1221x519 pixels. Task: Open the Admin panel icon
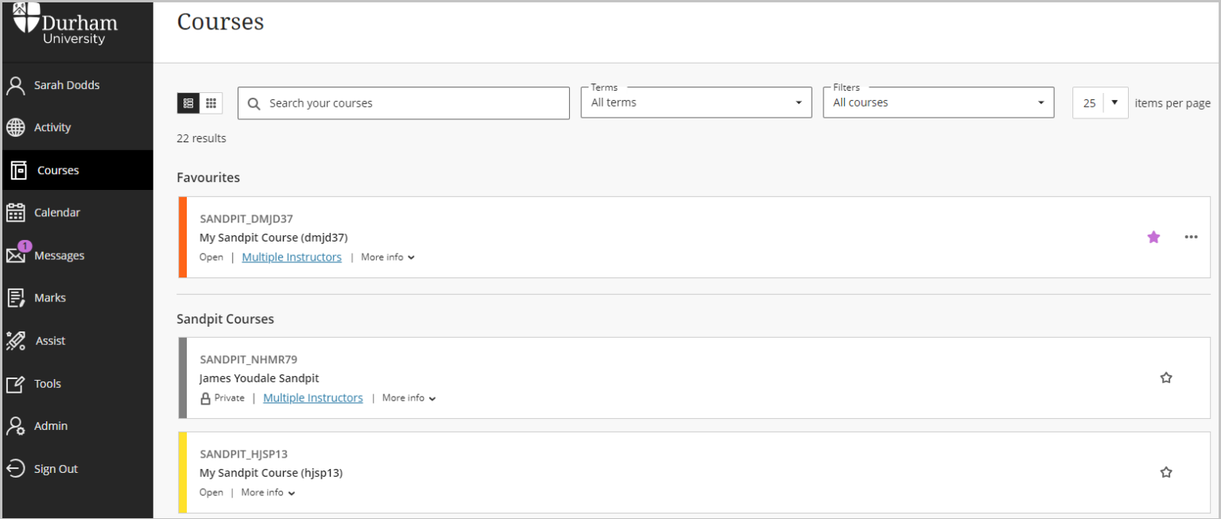click(16, 425)
